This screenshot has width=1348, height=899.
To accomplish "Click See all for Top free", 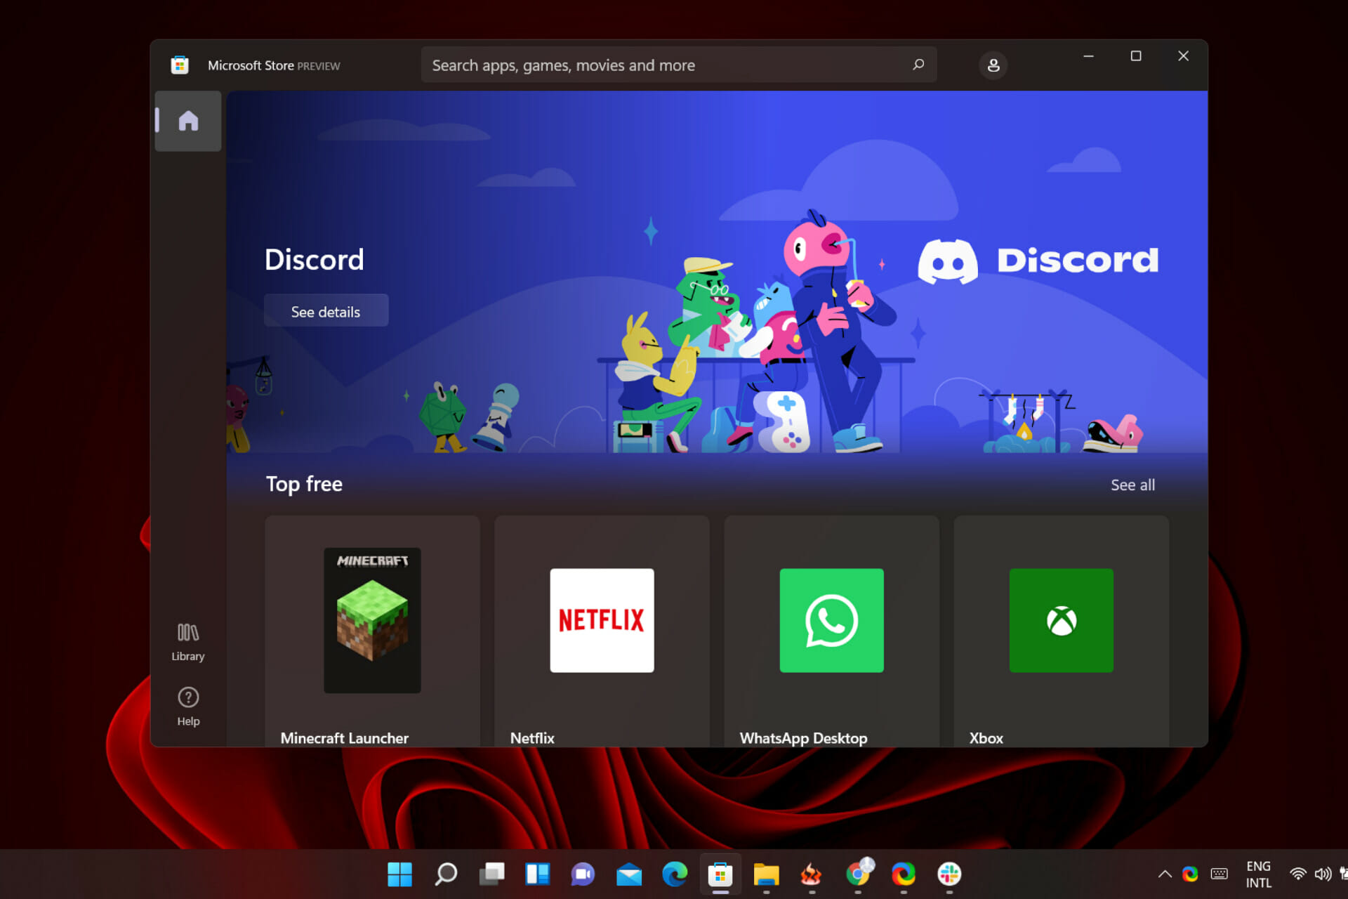I will 1132,485.
